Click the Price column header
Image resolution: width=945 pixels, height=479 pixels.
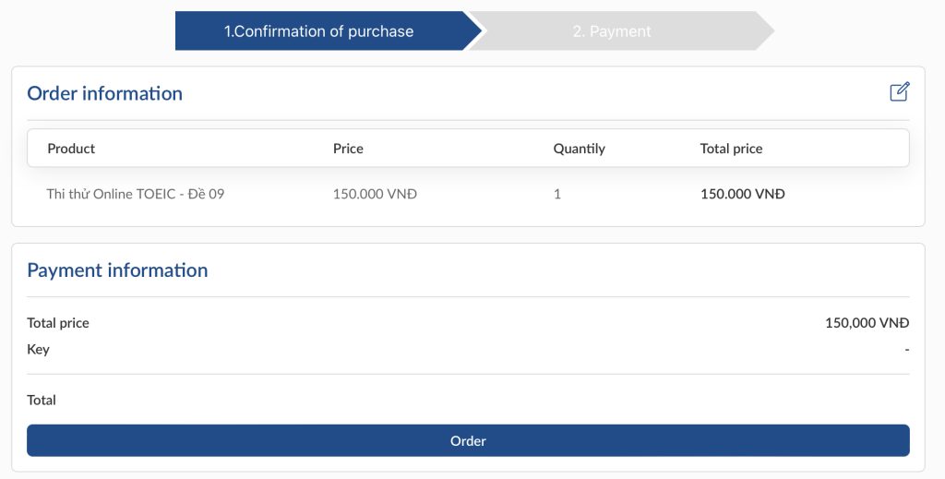click(348, 149)
